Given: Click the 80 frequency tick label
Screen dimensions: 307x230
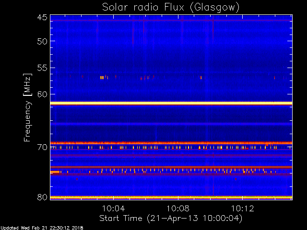Looking at the screenshot, I should (42, 197).
